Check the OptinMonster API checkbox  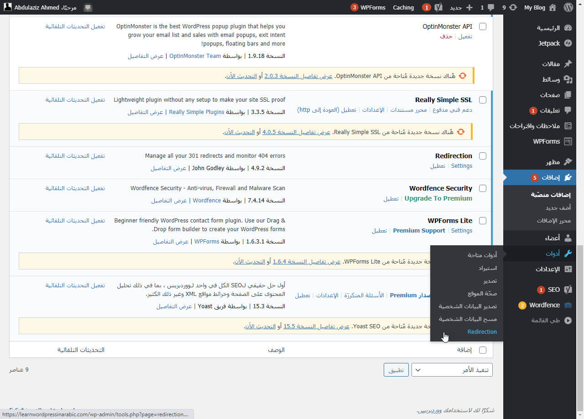click(483, 26)
